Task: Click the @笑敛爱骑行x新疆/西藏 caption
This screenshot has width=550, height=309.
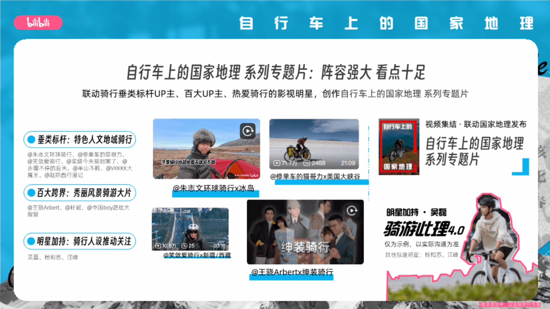Action: pyautogui.click(x=197, y=255)
